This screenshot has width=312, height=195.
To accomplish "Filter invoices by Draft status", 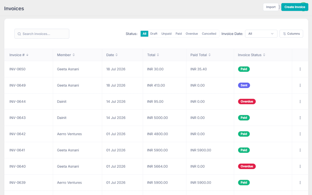I will click(x=154, y=34).
